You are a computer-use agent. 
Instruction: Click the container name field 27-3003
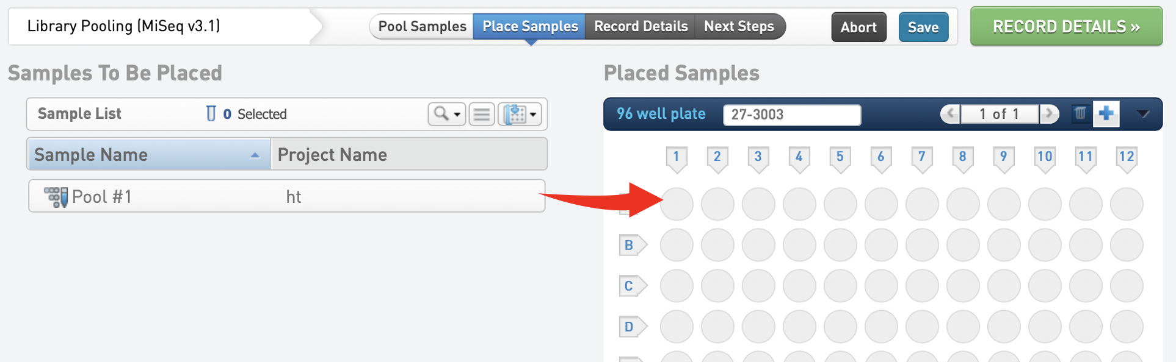pos(791,115)
